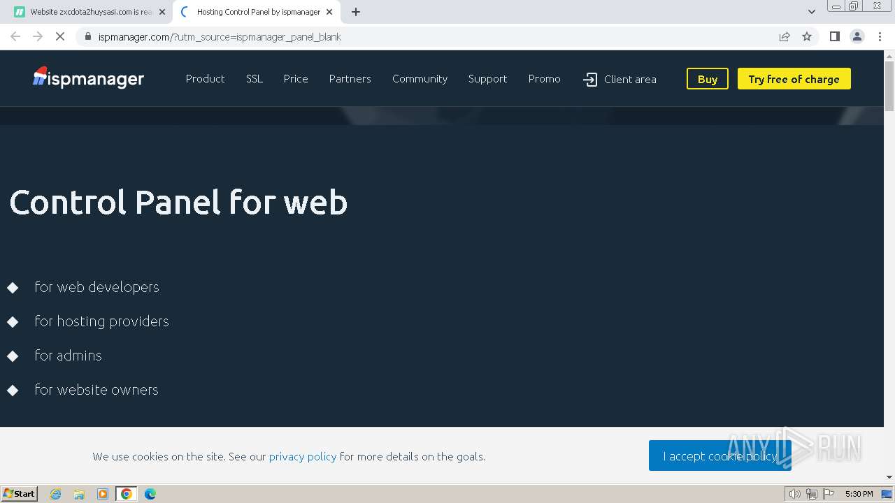This screenshot has width=895, height=503.
Task: Click 'for hosting providers' list item
Action: pos(101,321)
